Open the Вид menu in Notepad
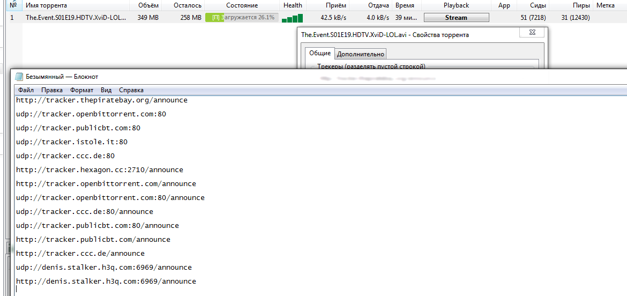The height and width of the screenshot is (296, 627). click(106, 90)
